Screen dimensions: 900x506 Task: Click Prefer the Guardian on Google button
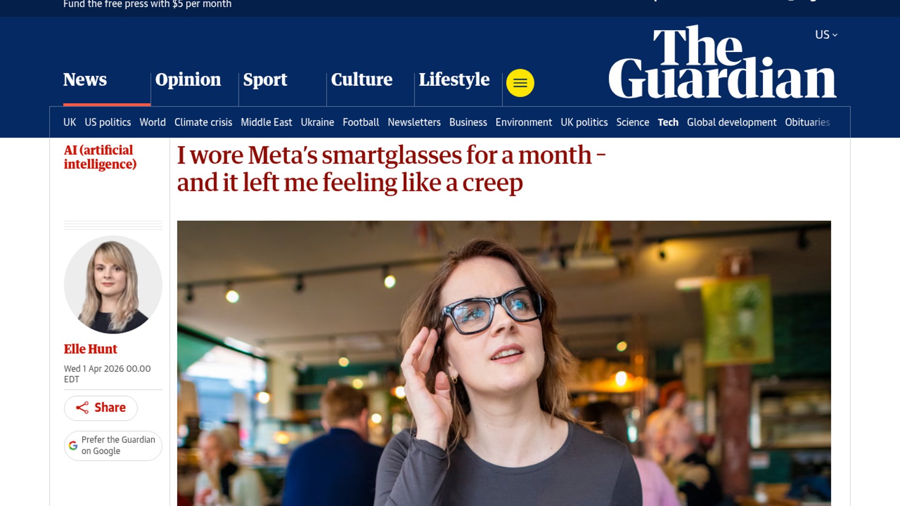[x=113, y=446]
